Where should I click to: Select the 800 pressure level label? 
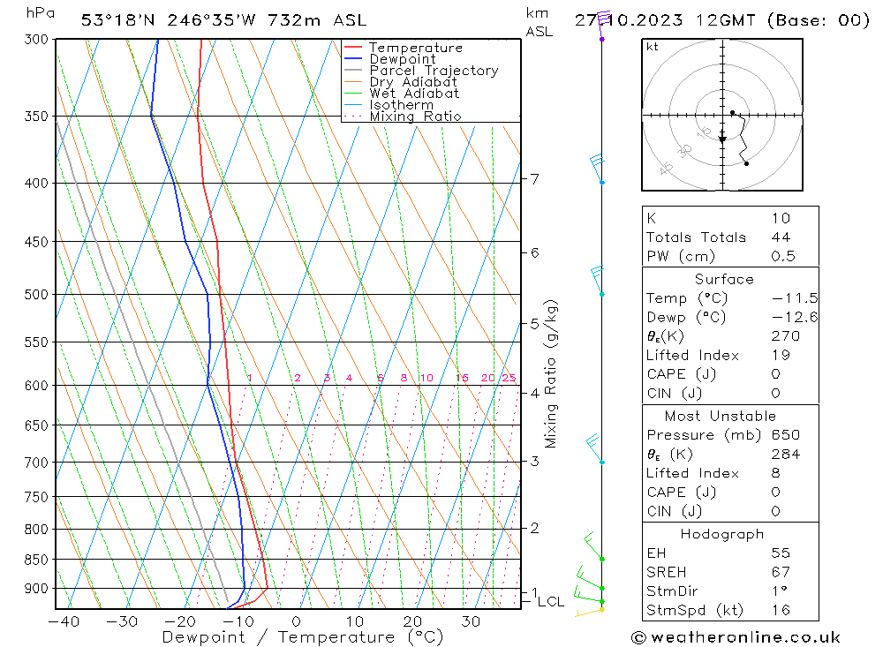(36, 530)
